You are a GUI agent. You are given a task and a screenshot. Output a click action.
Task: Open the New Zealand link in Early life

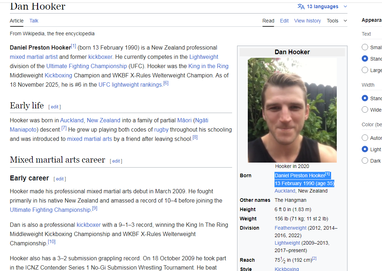[x=104, y=120]
